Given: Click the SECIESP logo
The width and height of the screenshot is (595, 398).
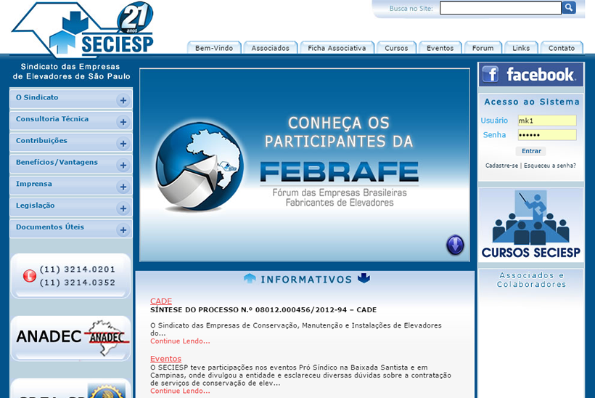Looking at the screenshot, I should coord(83,30).
